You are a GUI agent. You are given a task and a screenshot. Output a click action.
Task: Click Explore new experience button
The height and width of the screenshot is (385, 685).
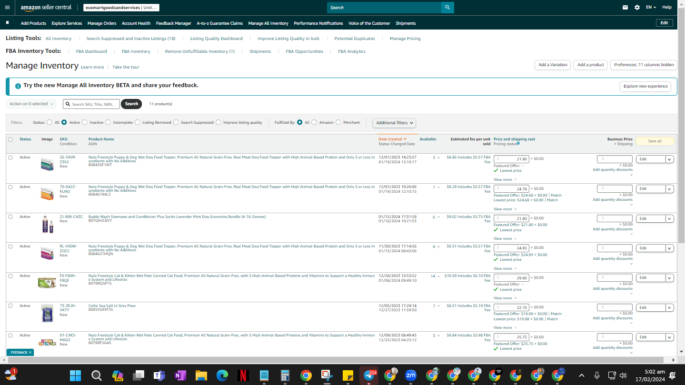645,87
